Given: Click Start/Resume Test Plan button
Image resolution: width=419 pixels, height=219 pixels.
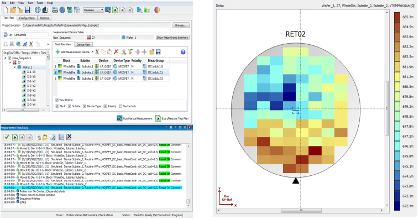Looking at the screenshot, I should point(172,118).
